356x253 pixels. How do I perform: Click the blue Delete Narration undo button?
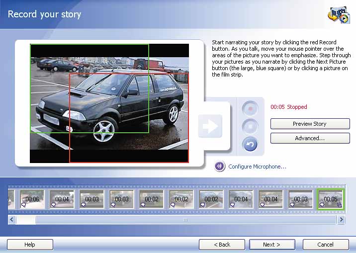click(x=250, y=144)
